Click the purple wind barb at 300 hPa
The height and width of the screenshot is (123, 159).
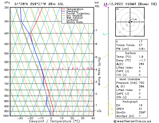pyautogui.click(x=106, y=6)
